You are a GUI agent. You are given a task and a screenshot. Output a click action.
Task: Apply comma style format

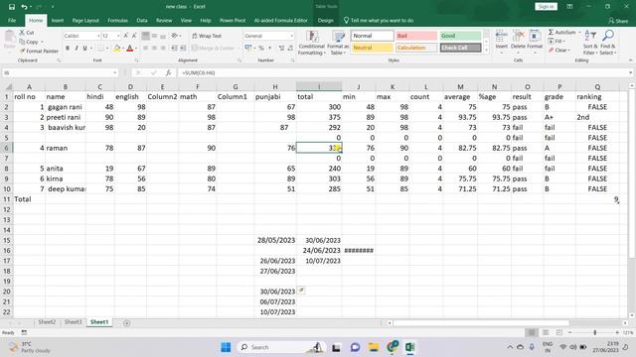[269, 49]
